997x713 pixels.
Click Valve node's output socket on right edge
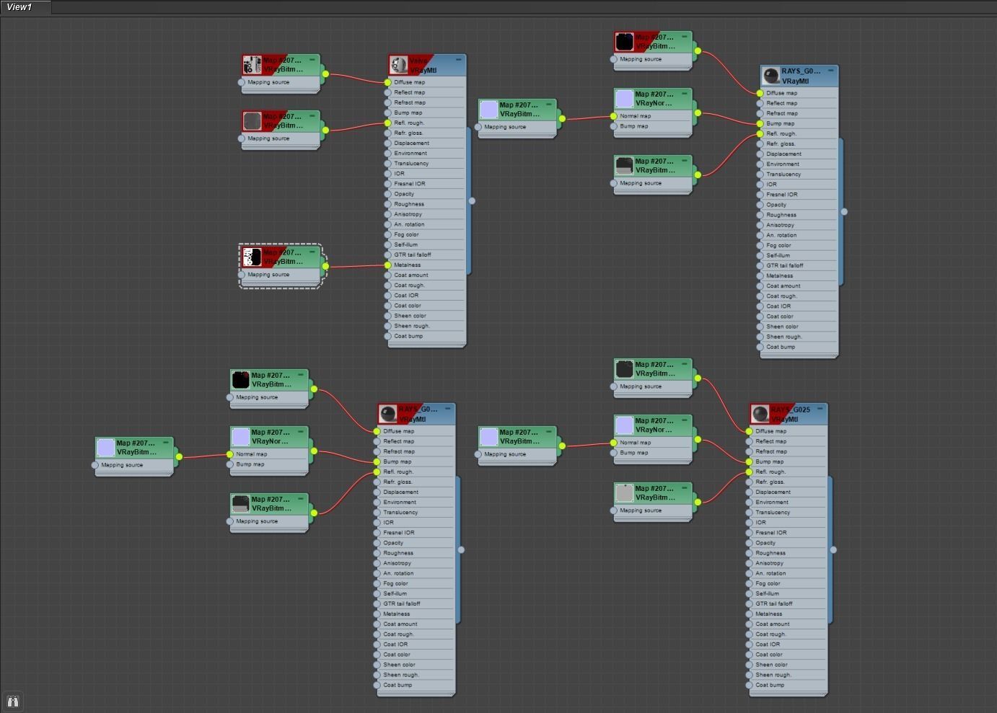[x=472, y=201]
